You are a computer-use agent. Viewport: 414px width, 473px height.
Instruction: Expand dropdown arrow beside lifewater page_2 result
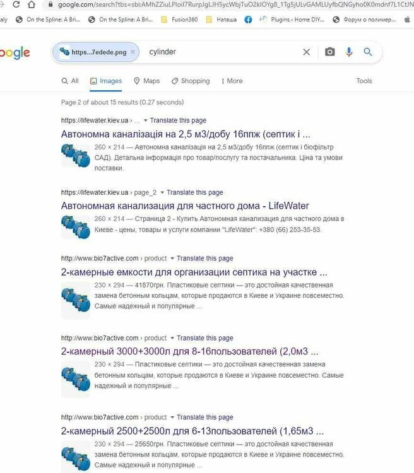pos(162,192)
